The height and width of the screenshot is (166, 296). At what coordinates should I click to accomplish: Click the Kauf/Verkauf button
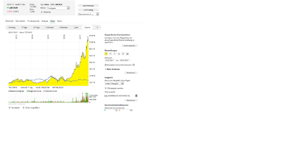pyautogui.click(x=88, y=6)
